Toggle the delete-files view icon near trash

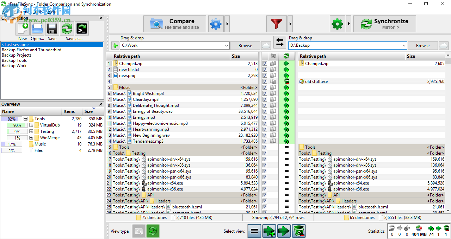click(x=298, y=231)
